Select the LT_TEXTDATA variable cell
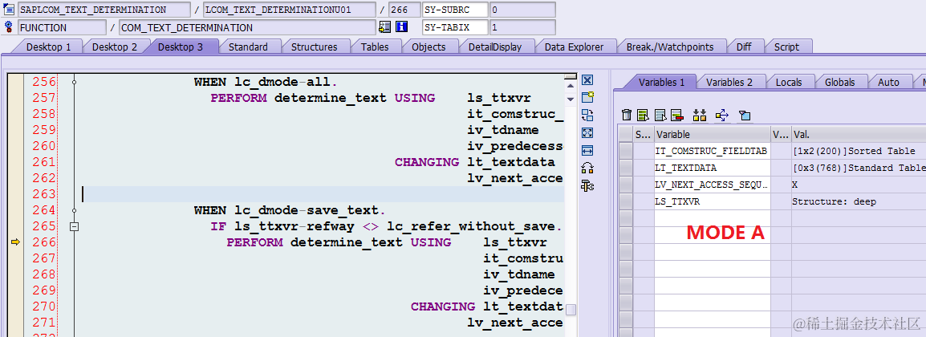This screenshot has height=337, width=926. click(x=713, y=168)
